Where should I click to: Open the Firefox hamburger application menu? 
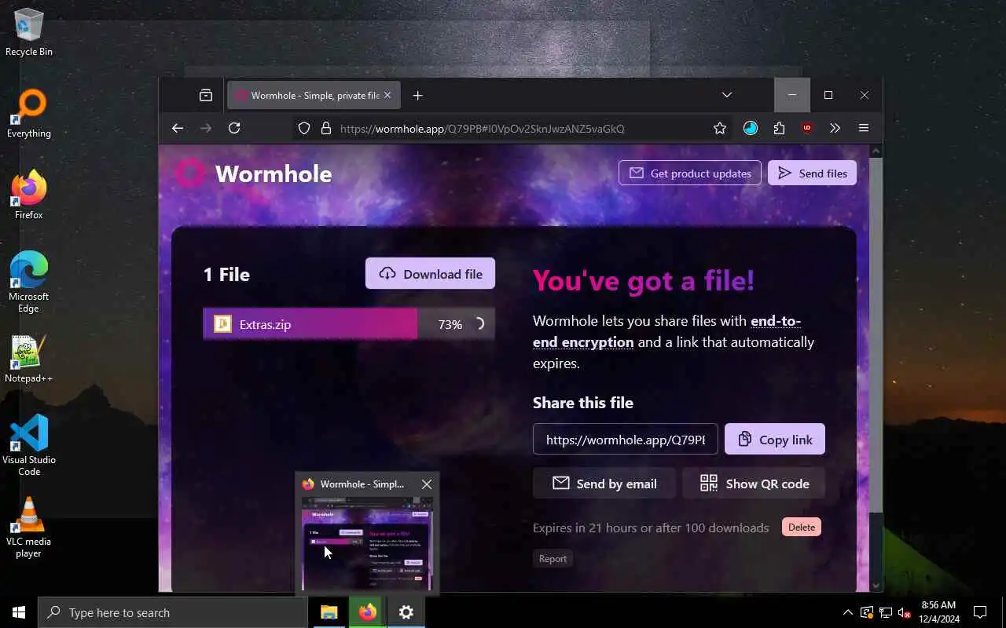click(864, 128)
